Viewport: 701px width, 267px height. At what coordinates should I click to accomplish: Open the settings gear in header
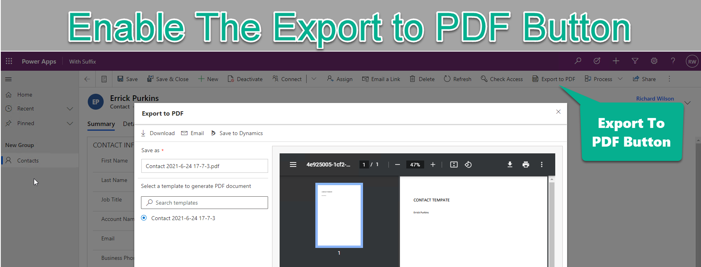[654, 61]
